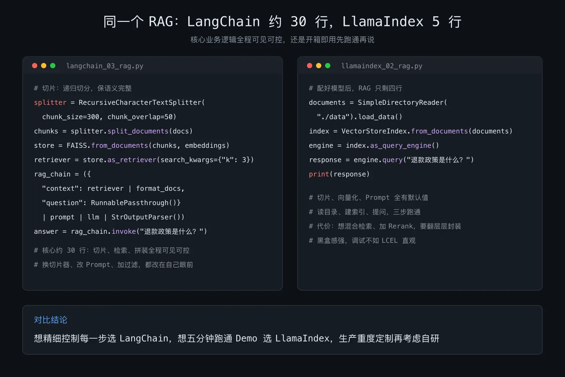This screenshot has width=565, height=377.
Task: Click the subtitle starting "核心业务逻辑全程可见可控"
Action: click(282, 40)
